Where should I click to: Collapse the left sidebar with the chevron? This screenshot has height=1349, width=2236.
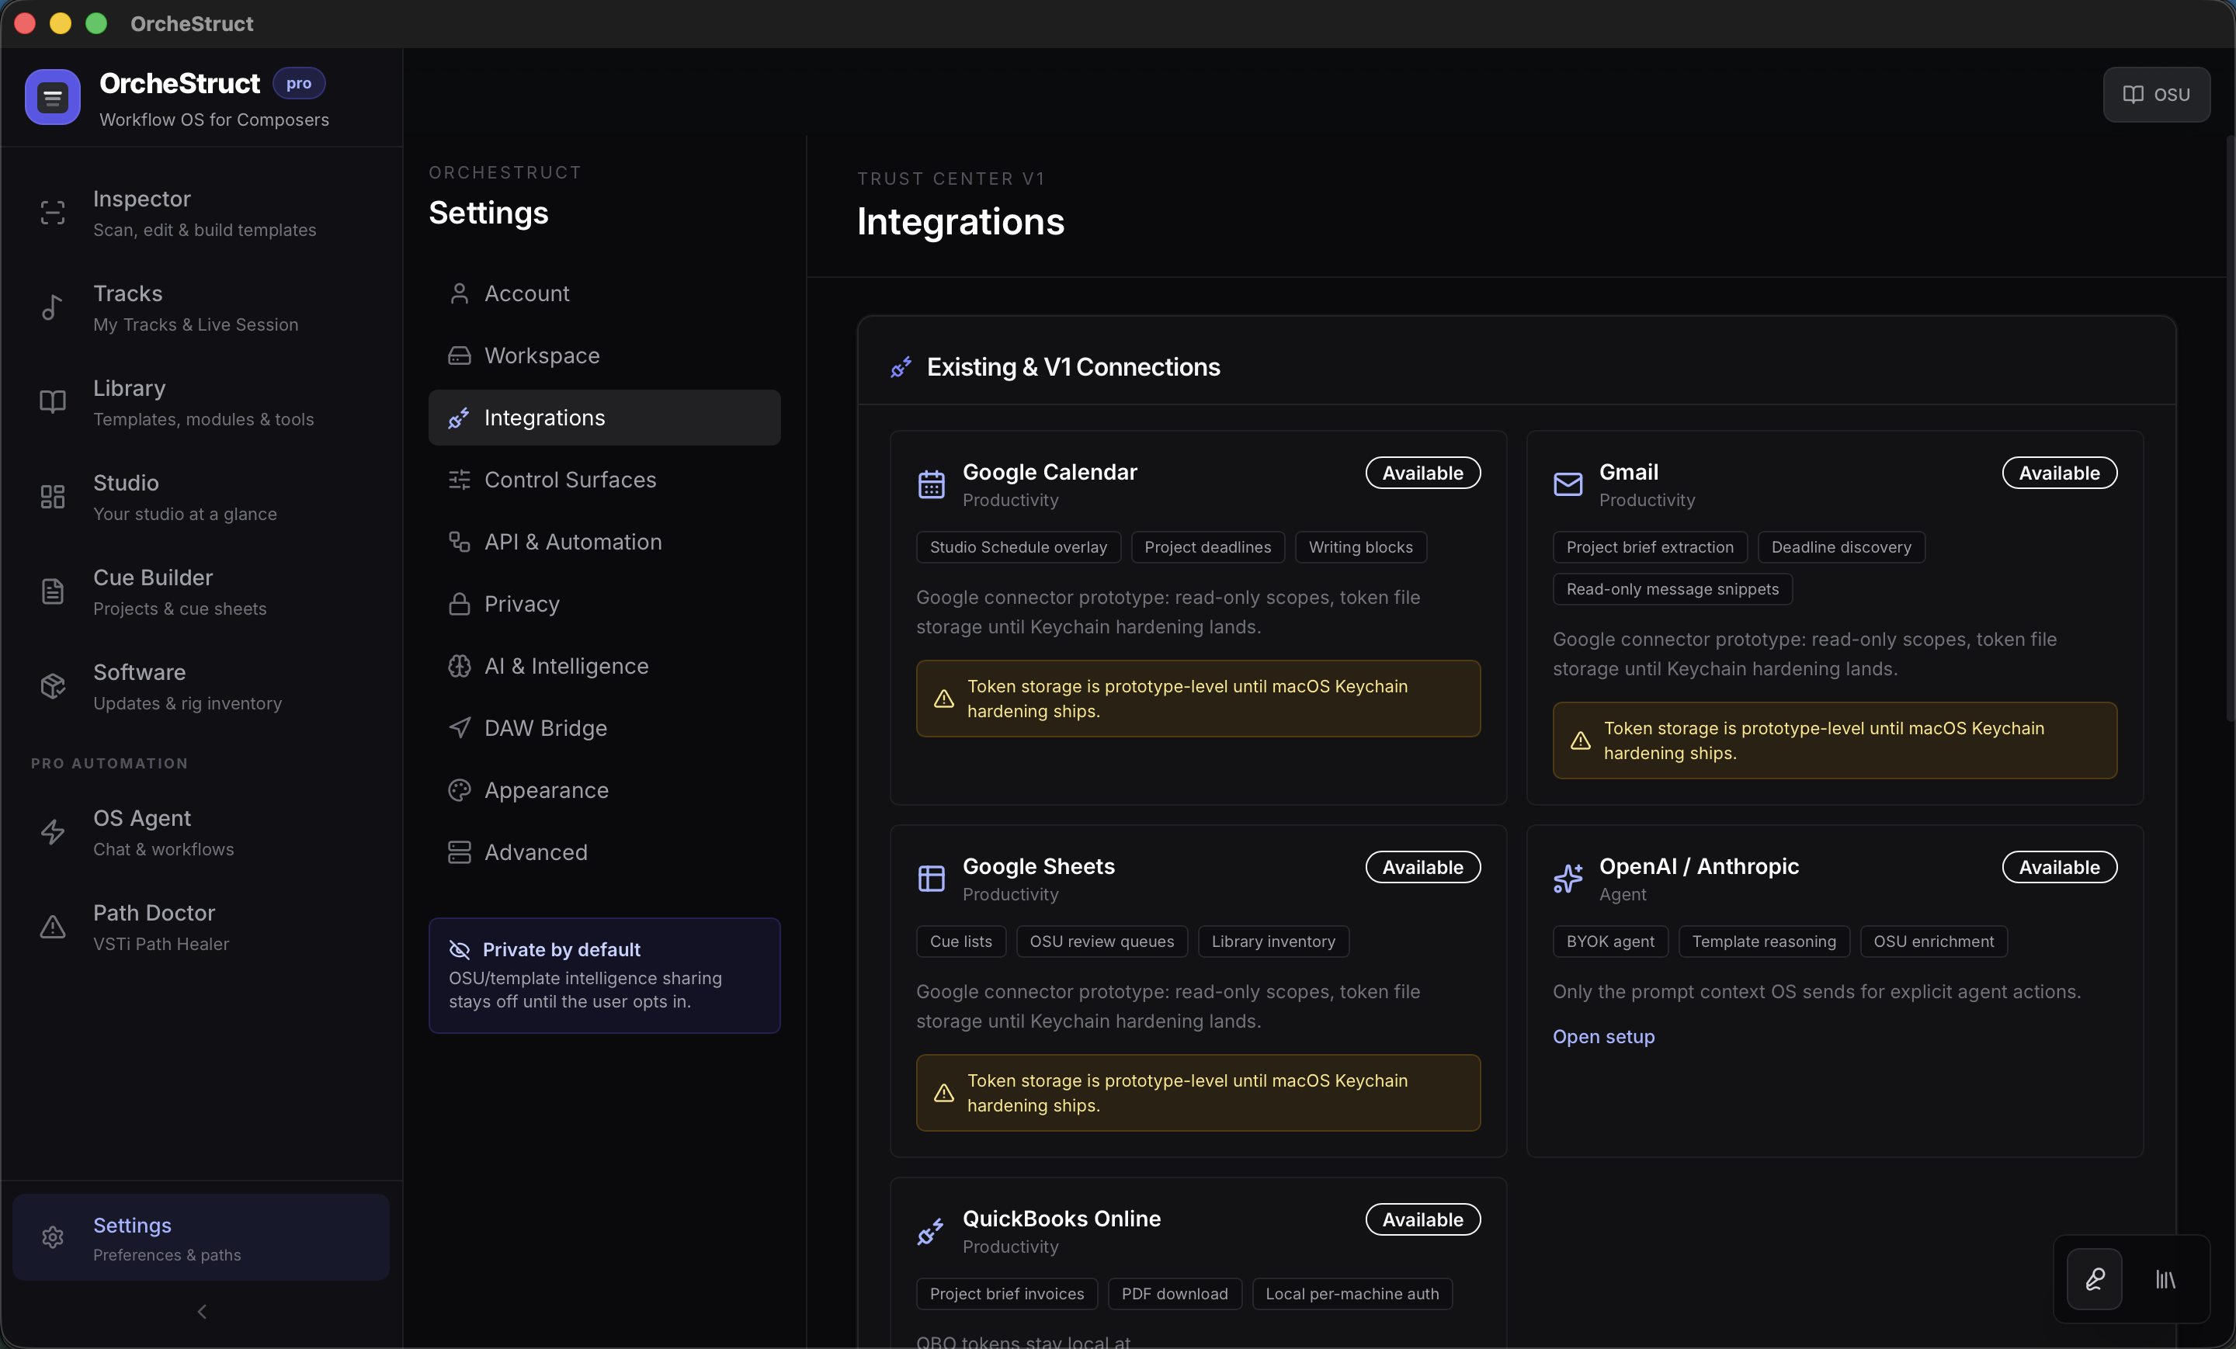pos(201,1312)
